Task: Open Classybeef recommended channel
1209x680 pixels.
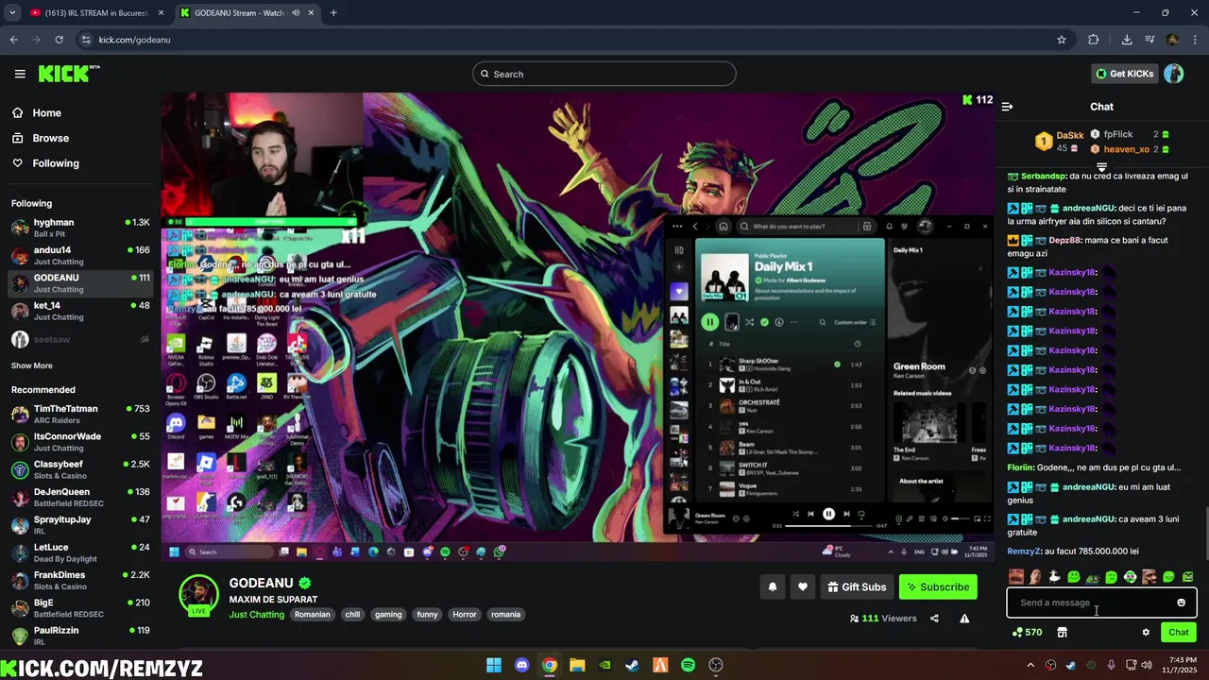Action: [x=80, y=469]
